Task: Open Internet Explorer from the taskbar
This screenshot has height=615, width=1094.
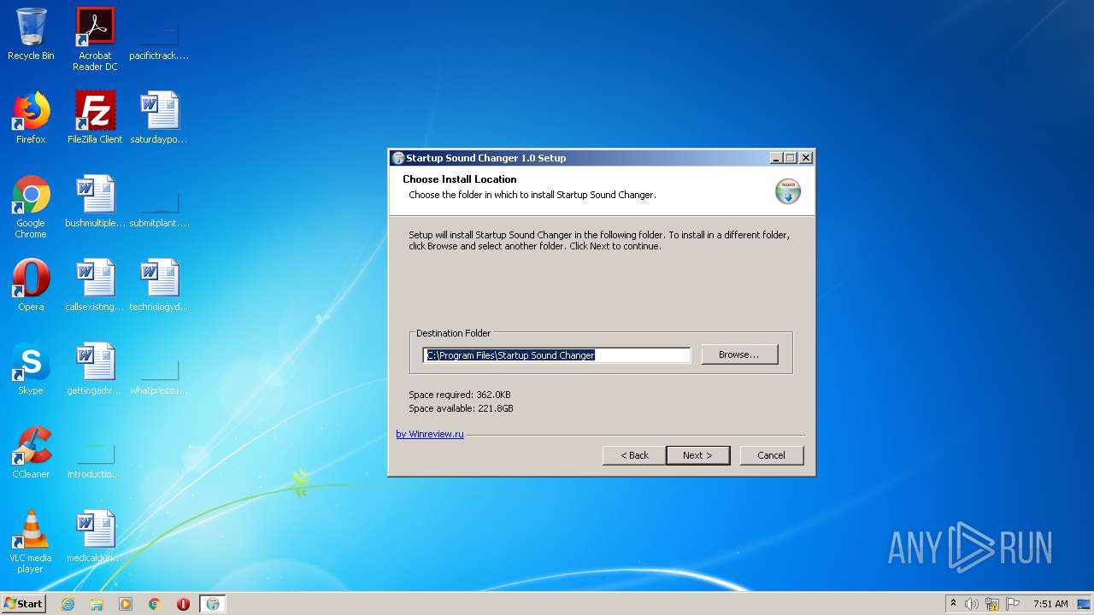Action: click(68, 604)
